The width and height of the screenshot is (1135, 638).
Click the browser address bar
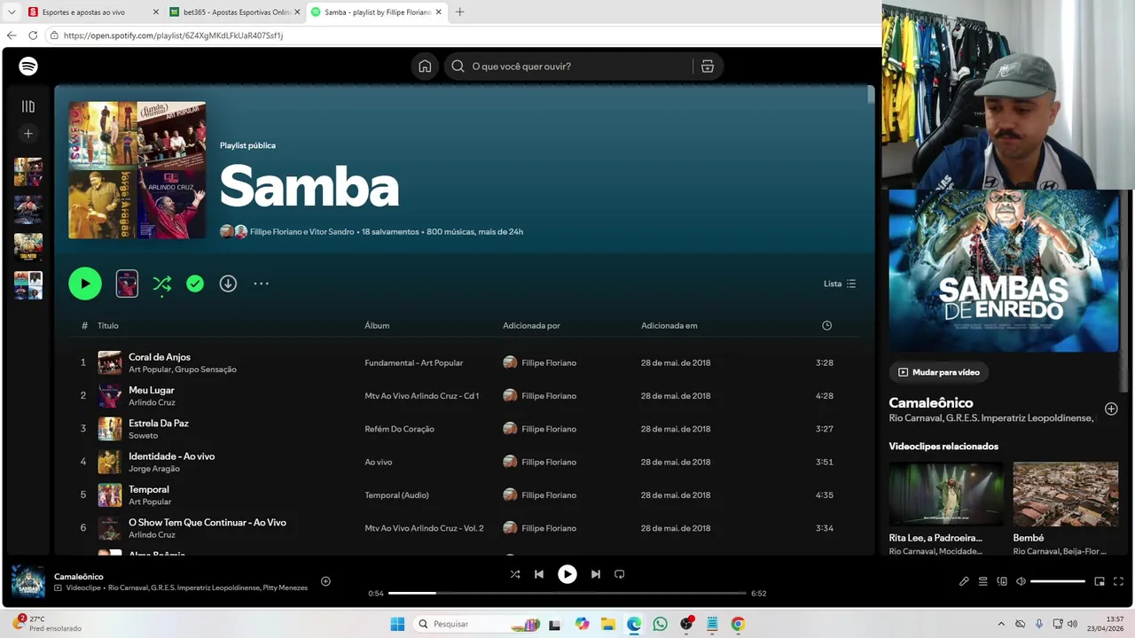click(x=461, y=35)
